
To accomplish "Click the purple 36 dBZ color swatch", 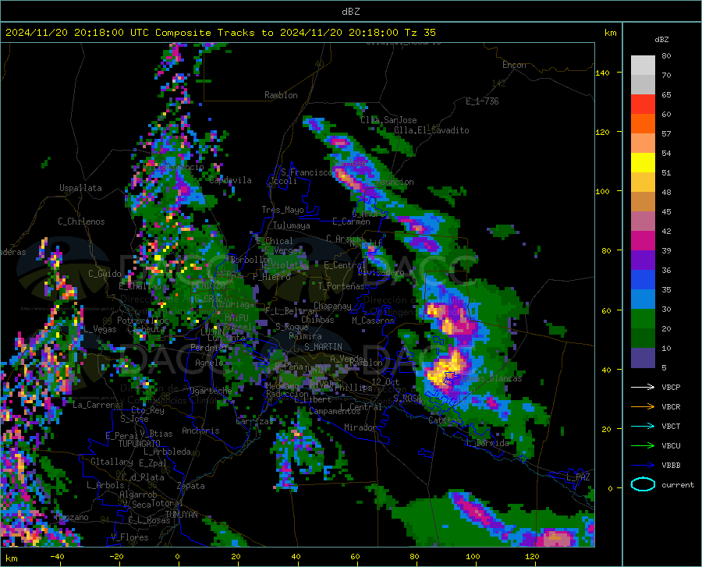I will tap(643, 260).
